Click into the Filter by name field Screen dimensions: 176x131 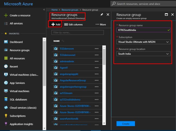pos(77,32)
